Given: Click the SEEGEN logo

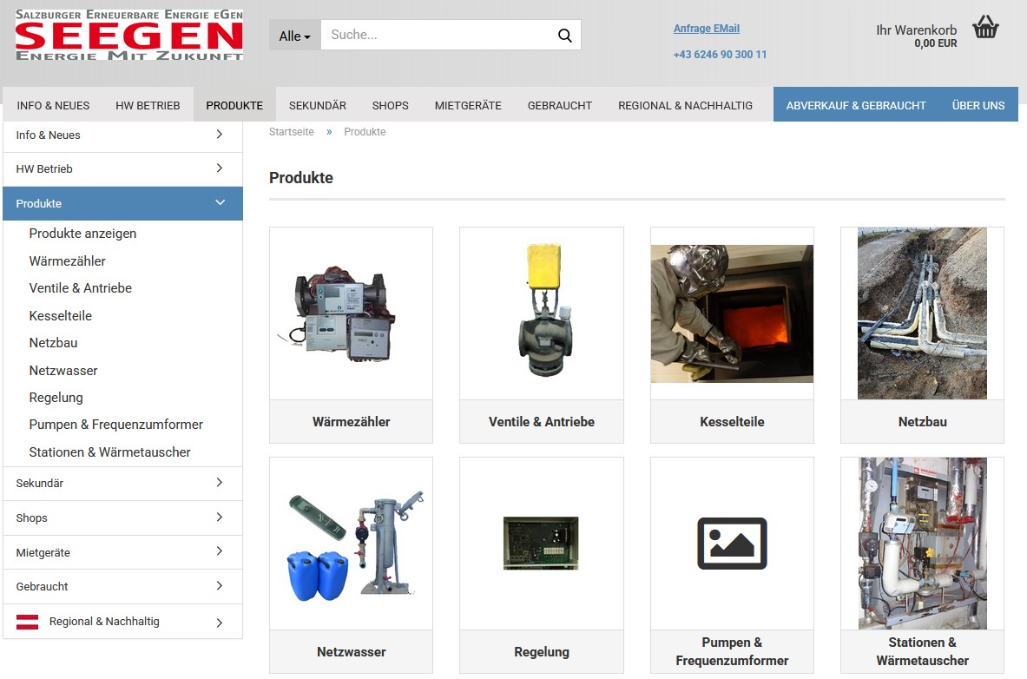Looking at the screenshot, I should coord(128,36).
